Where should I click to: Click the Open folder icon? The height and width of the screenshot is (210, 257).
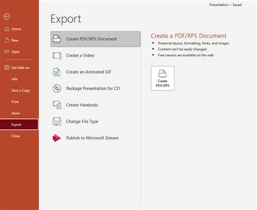7,52
